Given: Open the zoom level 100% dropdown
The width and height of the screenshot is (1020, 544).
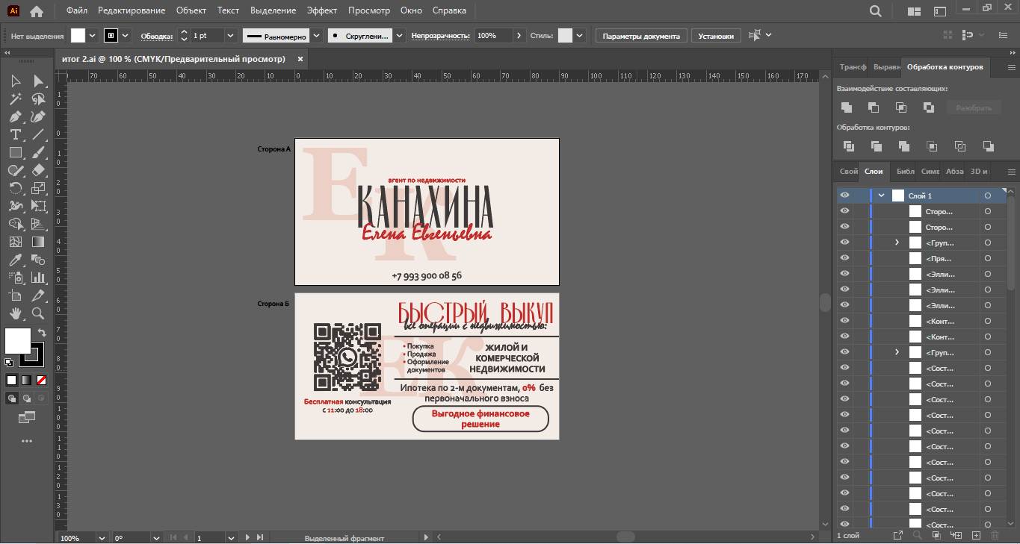Looking at the screenshot, I should pyautogui.click(x=102, y=538).
